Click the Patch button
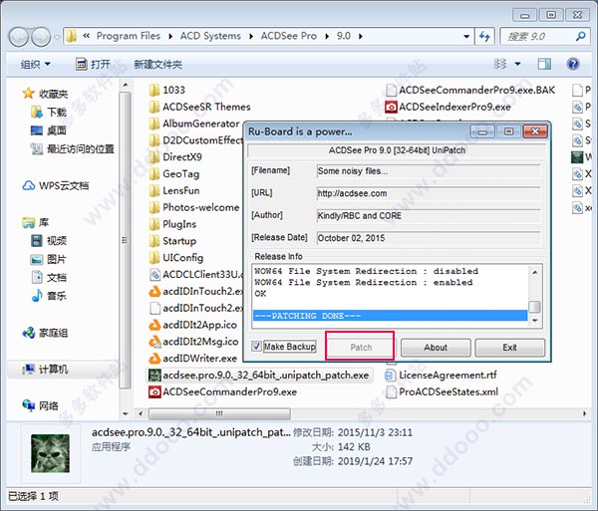598x511 pixels. tap(361, 348)
